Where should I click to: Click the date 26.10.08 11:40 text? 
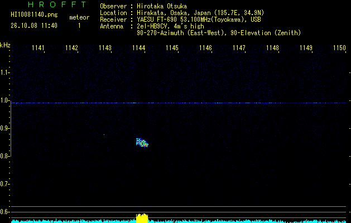point(34,26)
